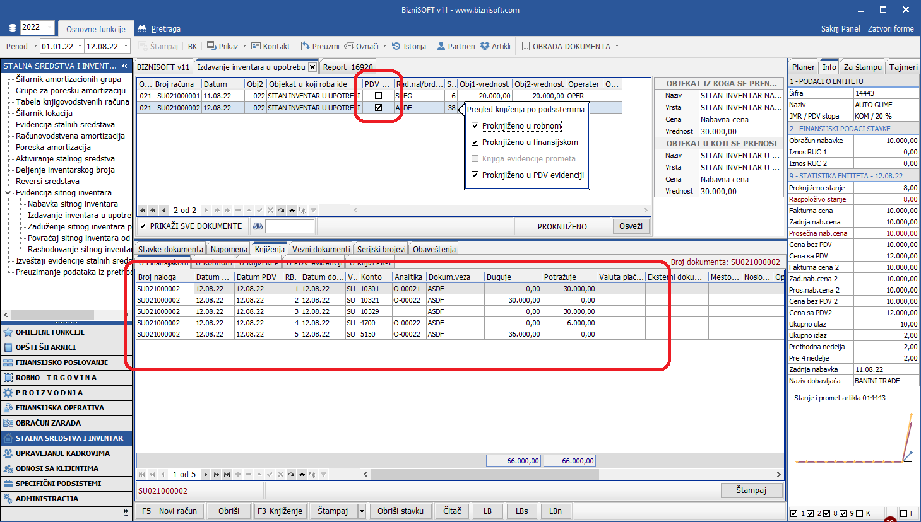Click the Pretraga binoculars icon
This screenshot has height=522, width=921.
[x=142, y=28]
